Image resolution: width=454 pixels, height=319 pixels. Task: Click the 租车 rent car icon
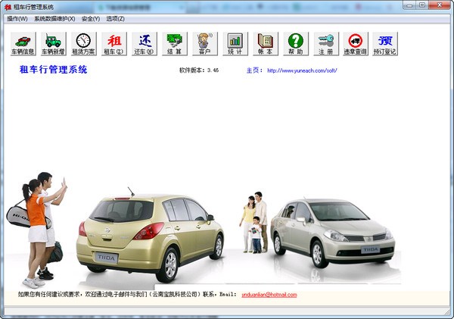(113, 44)
